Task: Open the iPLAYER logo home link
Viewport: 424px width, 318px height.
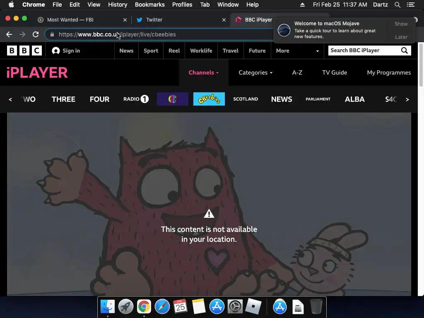Action: point(37,72)
